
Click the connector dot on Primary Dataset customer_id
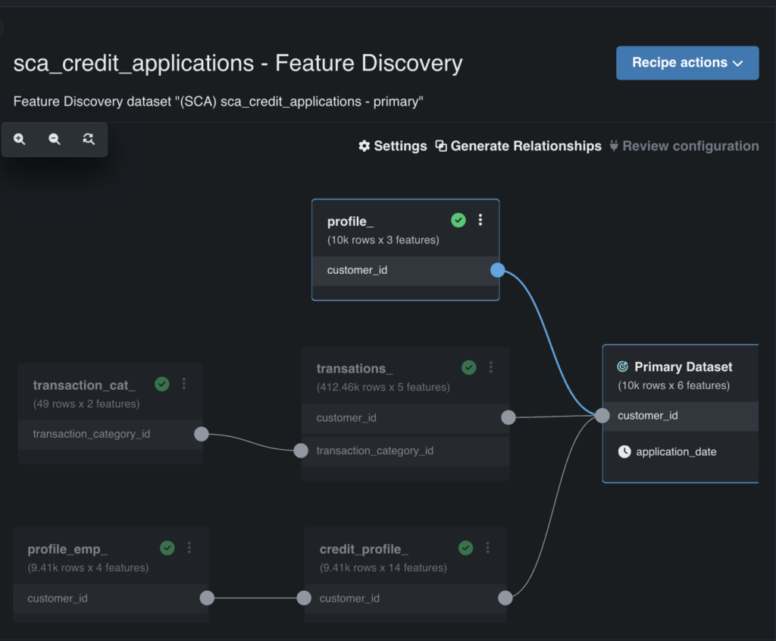(602, 416)
